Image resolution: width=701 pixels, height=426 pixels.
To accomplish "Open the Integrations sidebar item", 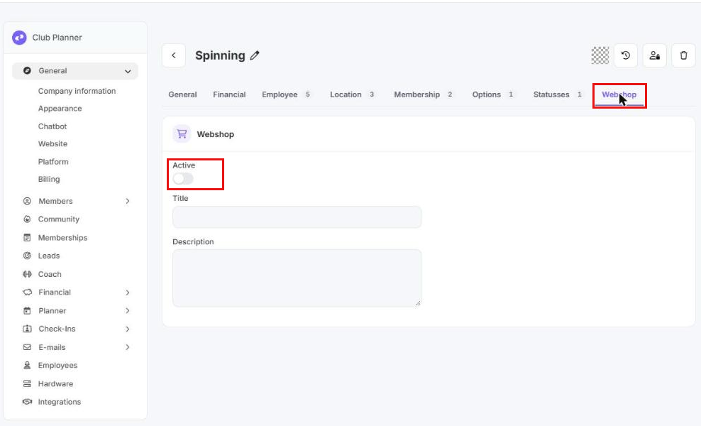I will [60, 402].
